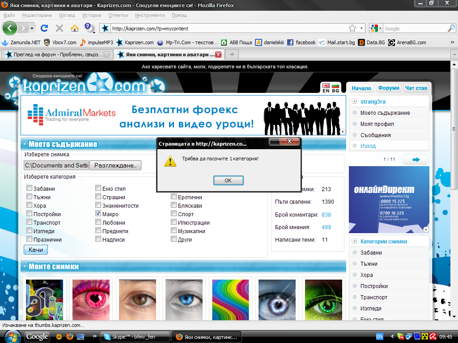Go to the Начало site tab
Screen dimensions: 458x343
[361, 88]
